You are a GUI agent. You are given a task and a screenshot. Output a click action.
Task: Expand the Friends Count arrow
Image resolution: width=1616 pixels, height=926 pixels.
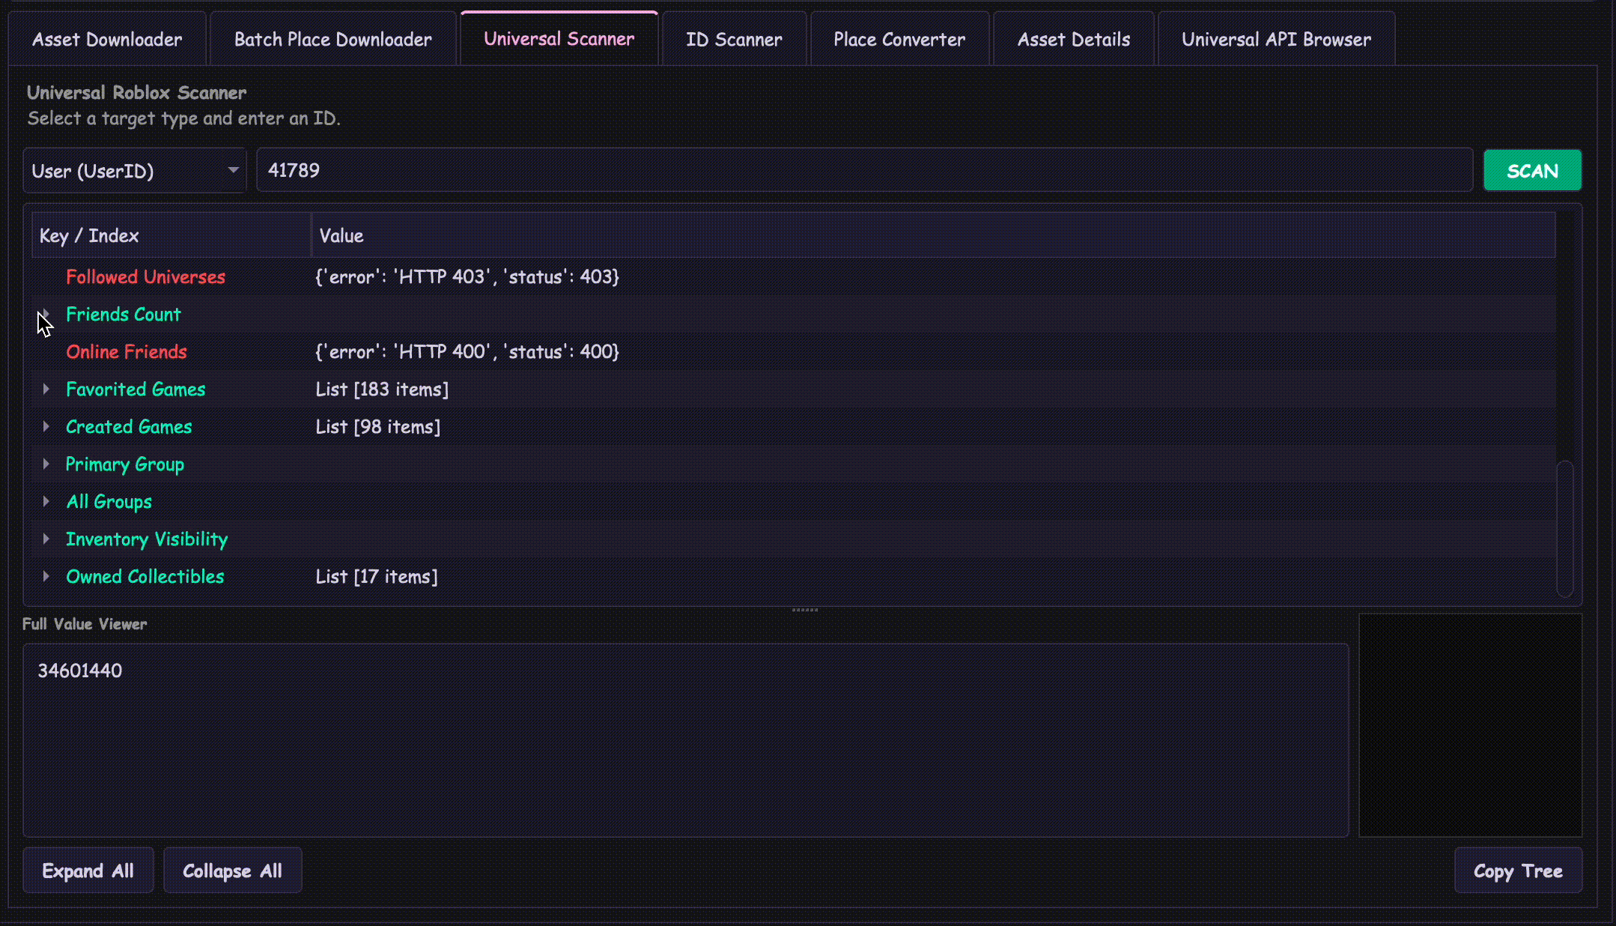tap(46, 313)
